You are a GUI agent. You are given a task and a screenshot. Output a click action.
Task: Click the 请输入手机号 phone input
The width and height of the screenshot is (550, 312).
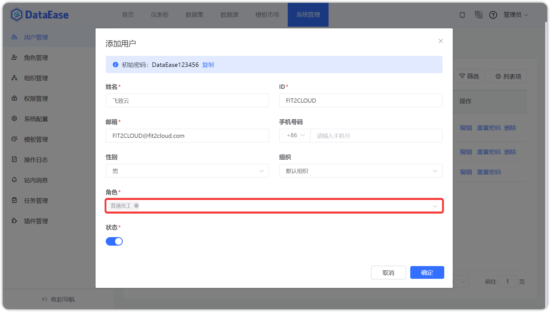376,136
